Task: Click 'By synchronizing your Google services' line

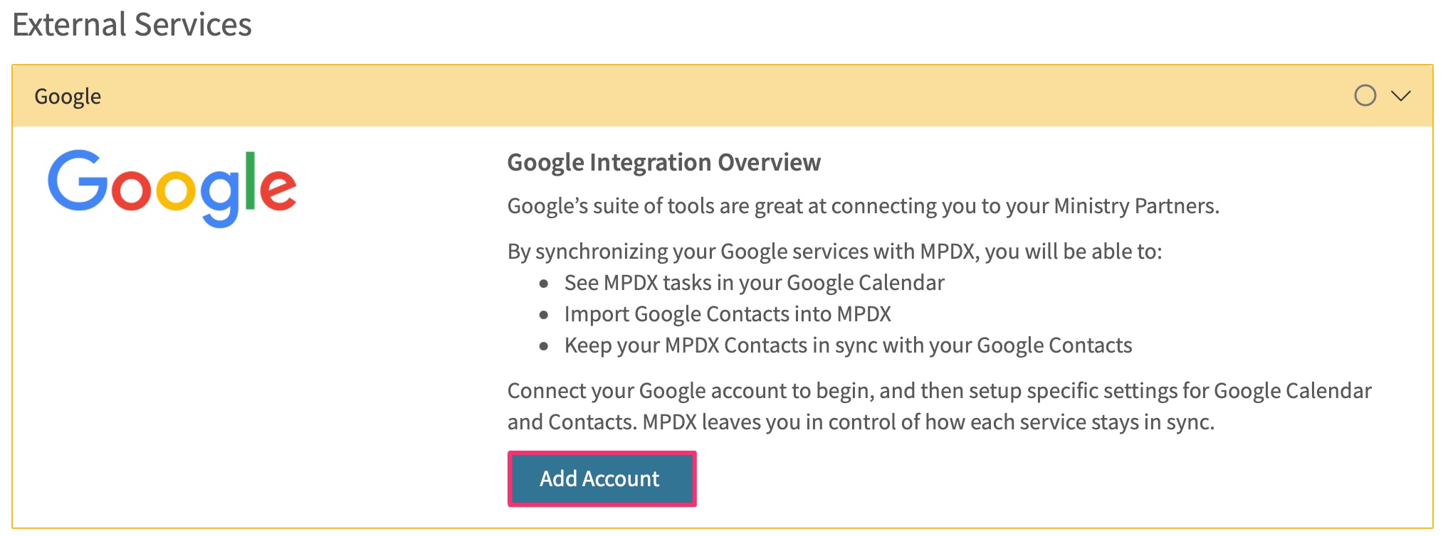Action: [834, 252]
